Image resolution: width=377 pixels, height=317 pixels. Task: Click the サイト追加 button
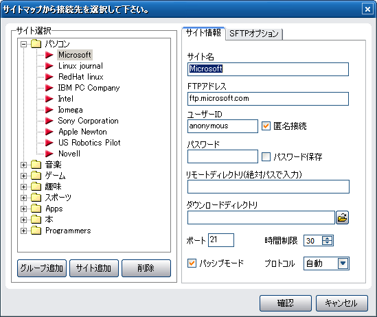(x=94, y=268)
